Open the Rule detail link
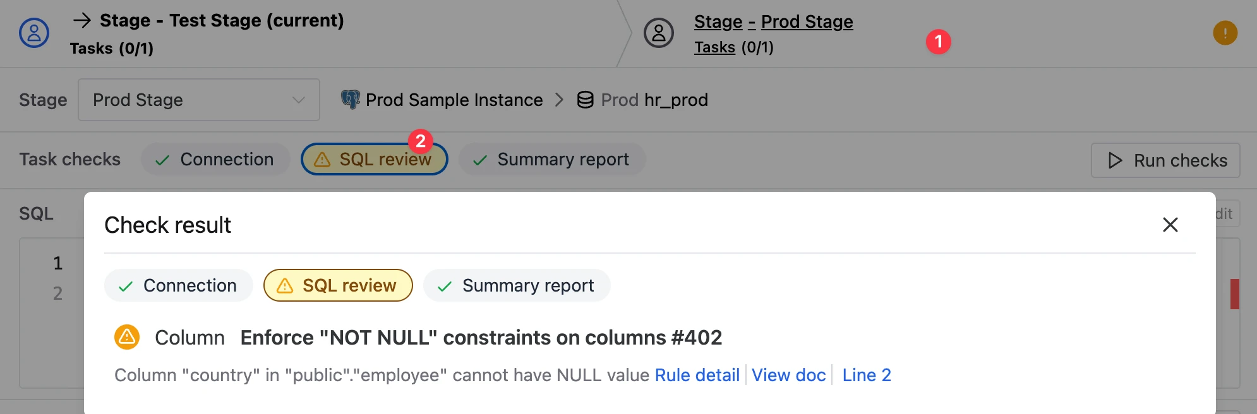Image resolution: width=1257 pixels, height=414 pixels. click(697, 375)
